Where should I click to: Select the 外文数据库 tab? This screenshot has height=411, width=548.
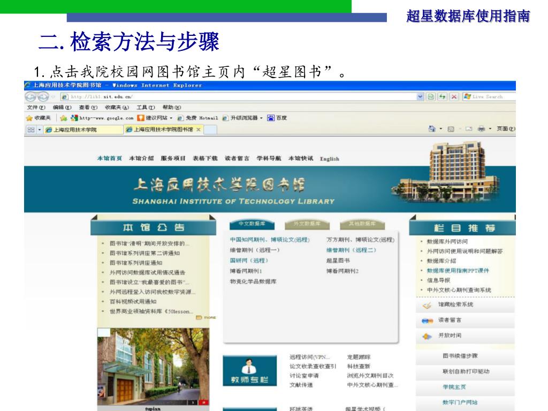pyautogui.click(x=308, y=224)
